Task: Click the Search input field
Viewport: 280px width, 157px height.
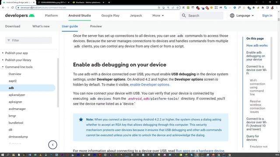Action: pyautogui.click(x=201, y=16)
